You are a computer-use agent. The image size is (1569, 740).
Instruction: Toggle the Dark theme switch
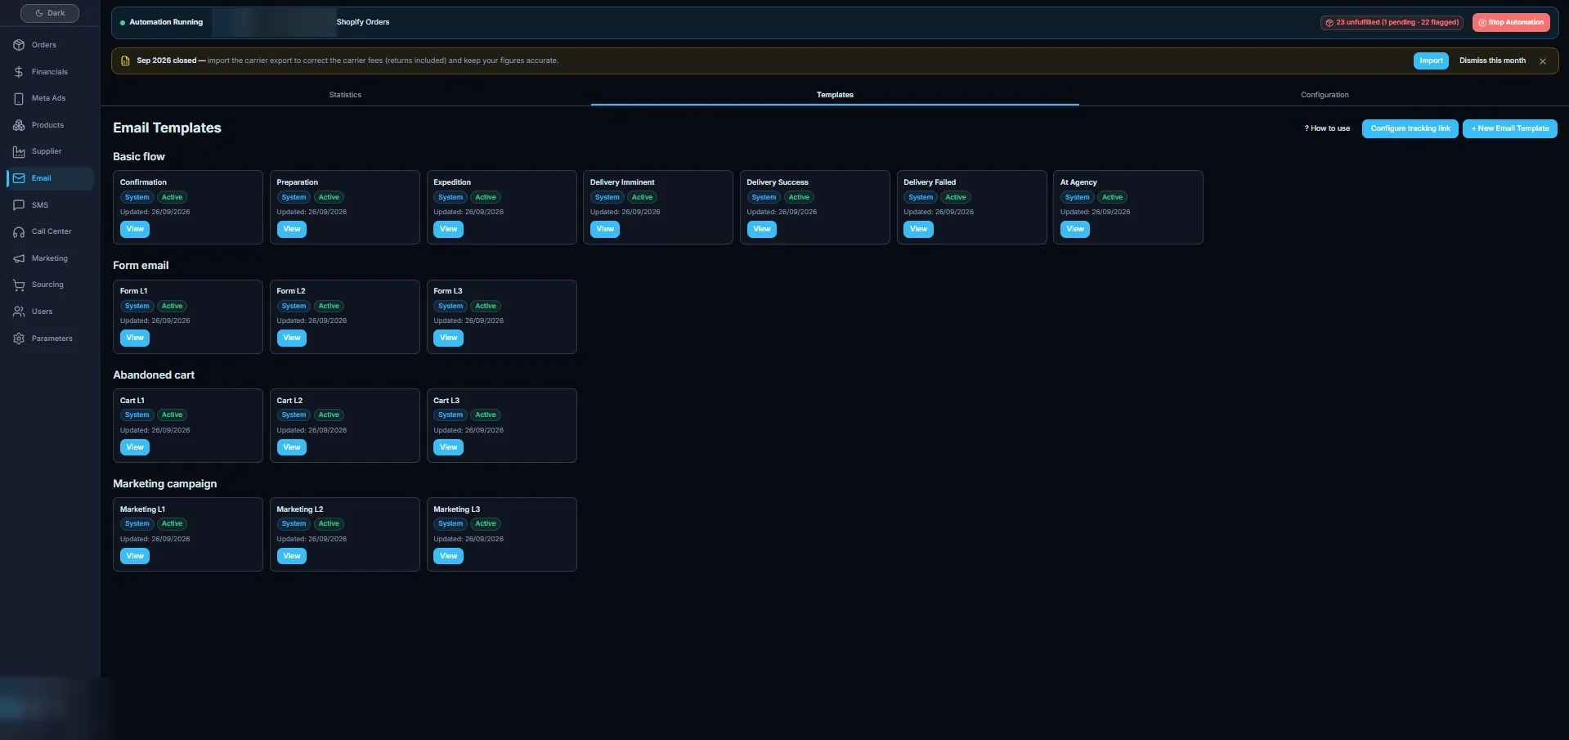point(50,13)
